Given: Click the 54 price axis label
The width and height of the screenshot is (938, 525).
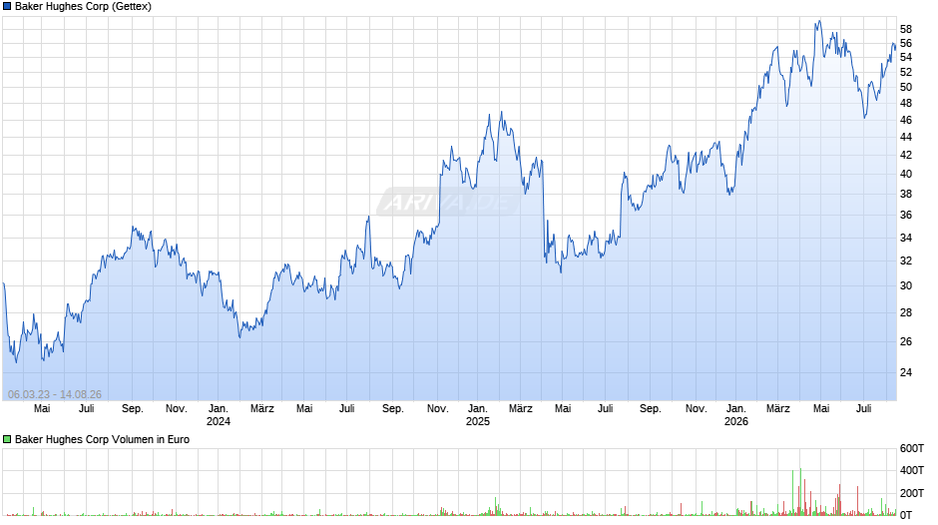Looking at the screenshot, I should [906, 58].
